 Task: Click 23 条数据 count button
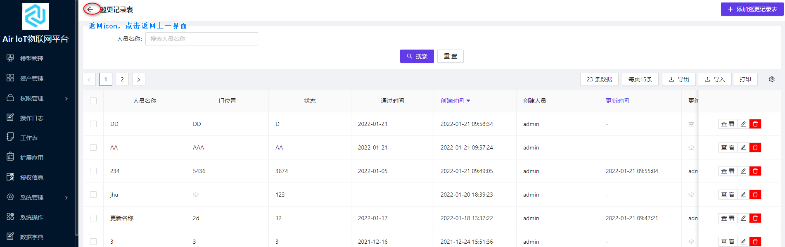click(599, 79)
